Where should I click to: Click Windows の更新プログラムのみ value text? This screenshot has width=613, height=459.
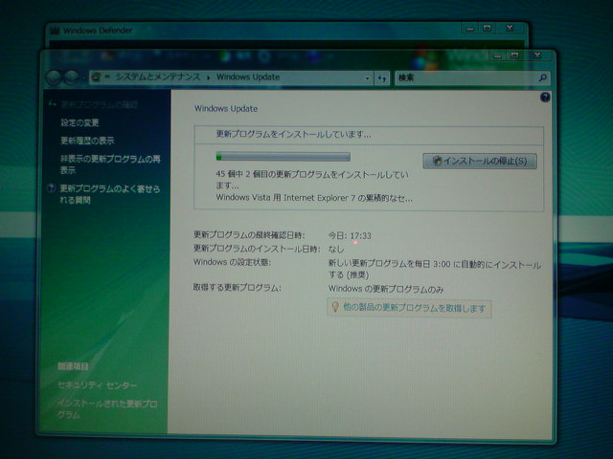tap(386, 289)
